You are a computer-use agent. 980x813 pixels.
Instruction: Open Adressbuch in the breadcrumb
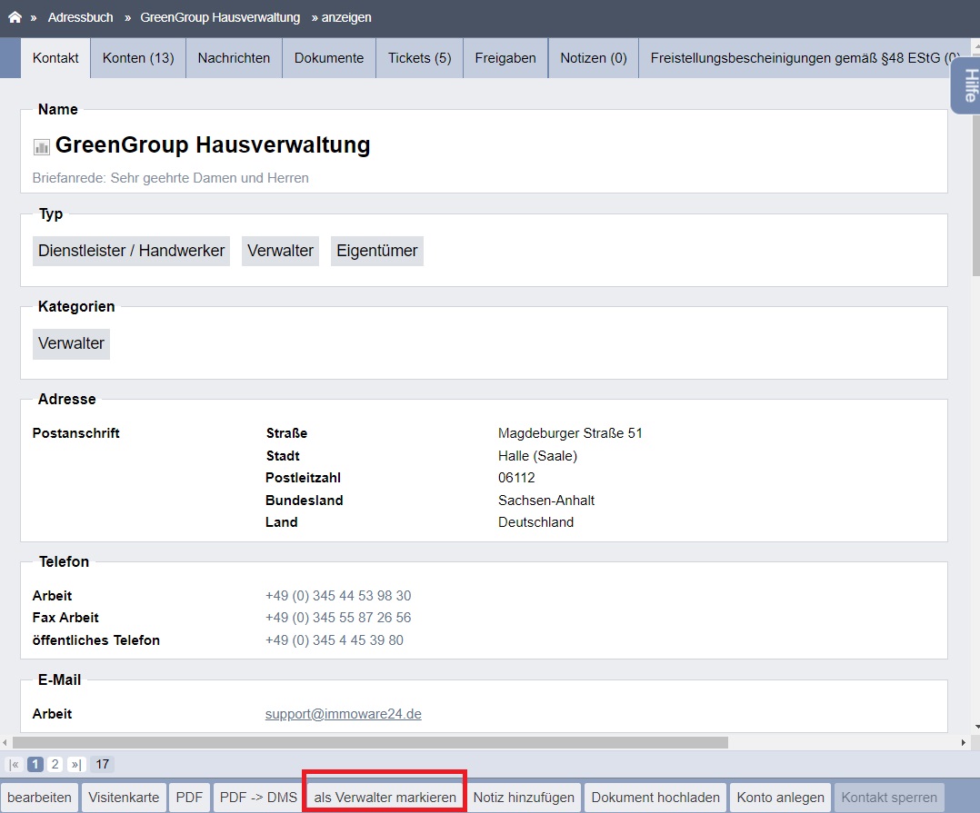pos(81,17)
